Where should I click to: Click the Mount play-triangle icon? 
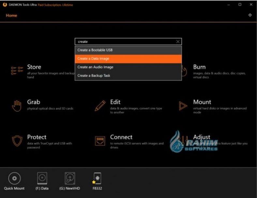183,106
